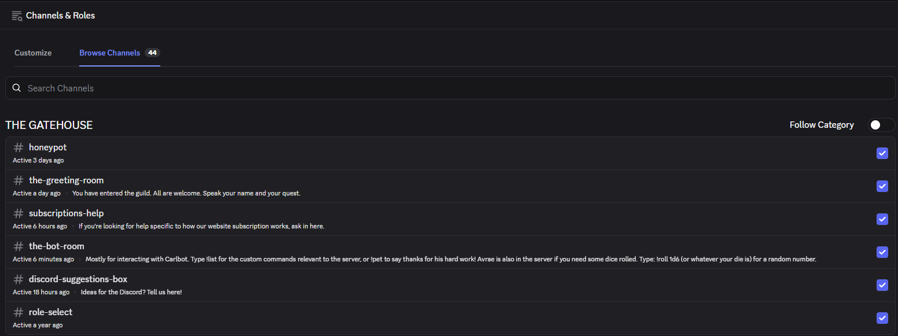The height and width of the screenshot is (336, 898).
Task: Select the Browse Channels tab
Action: click(x=119, y=53)
